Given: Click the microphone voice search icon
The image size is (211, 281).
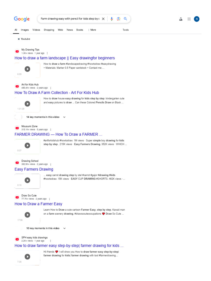Looking at the screenshot, I should [x=112, y=19].
